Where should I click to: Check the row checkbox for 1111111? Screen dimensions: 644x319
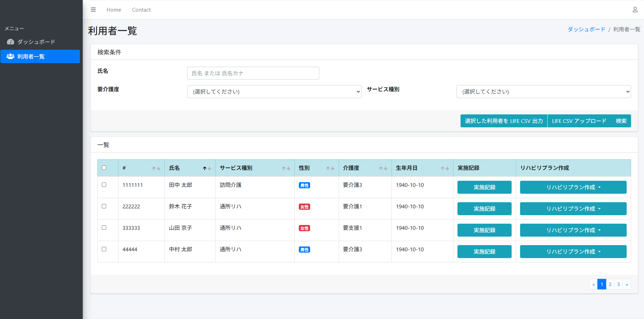click(104, 185)
